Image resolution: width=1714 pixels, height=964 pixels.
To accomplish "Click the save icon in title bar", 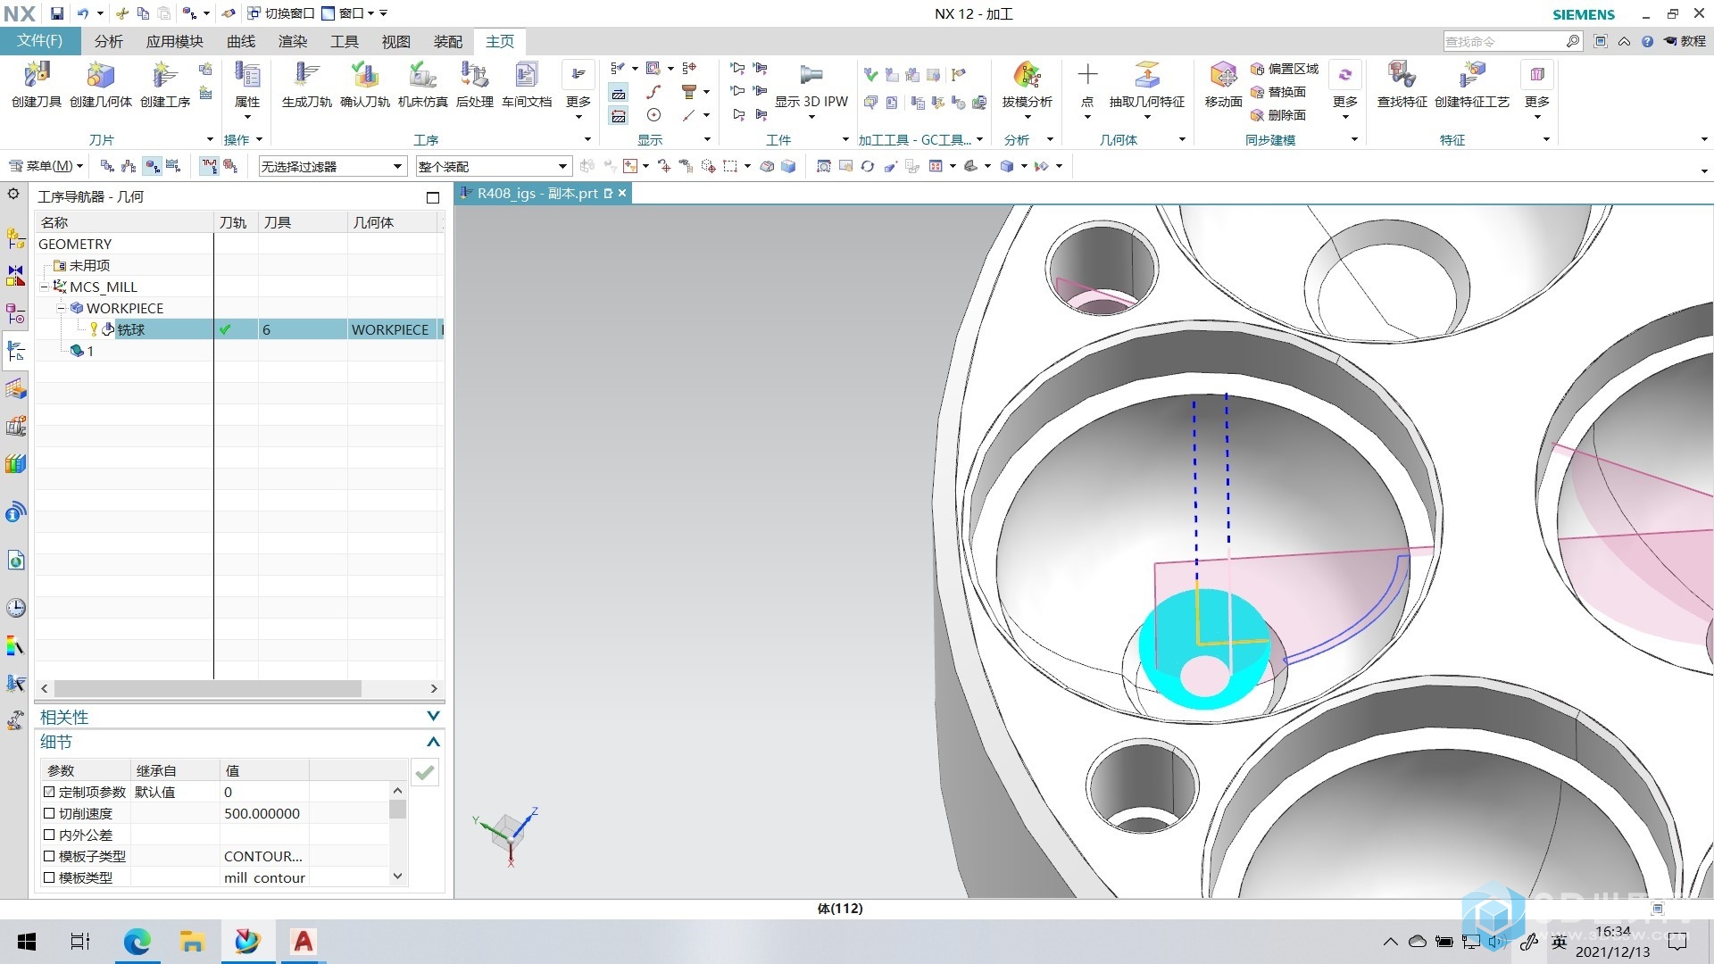I will point(57,13).
